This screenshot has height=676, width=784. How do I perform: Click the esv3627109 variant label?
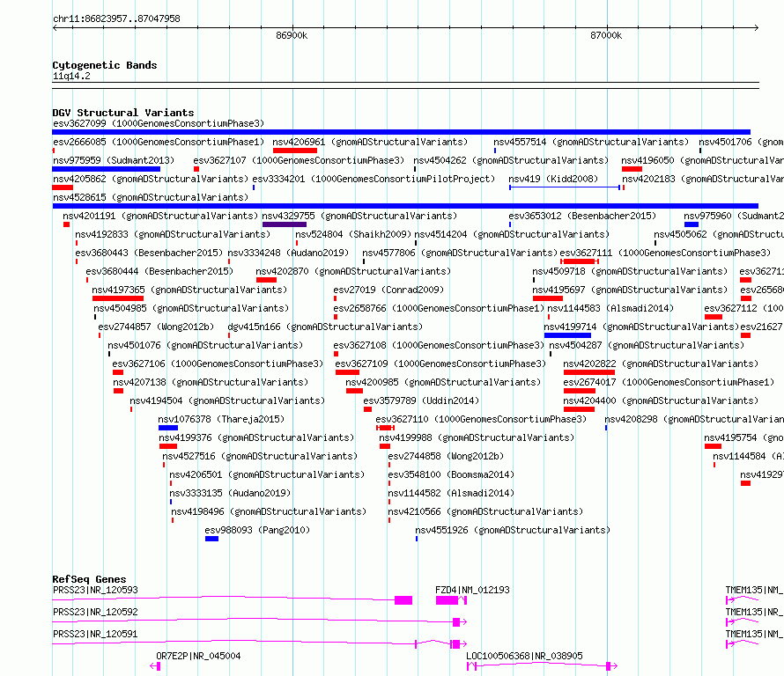click(440, 364)
